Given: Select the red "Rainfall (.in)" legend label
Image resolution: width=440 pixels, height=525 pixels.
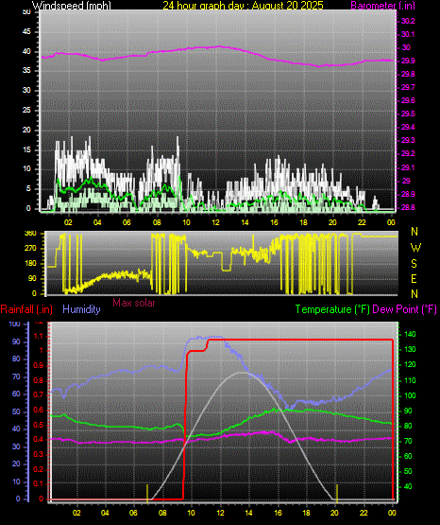Looking at the screenshot, I should [26, 309].
